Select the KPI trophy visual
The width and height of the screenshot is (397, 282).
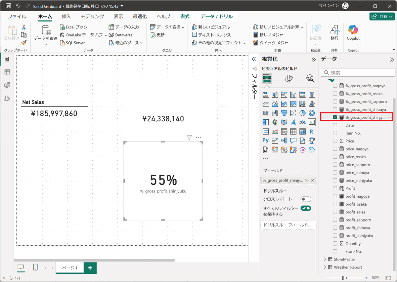(x=311, y=141)
